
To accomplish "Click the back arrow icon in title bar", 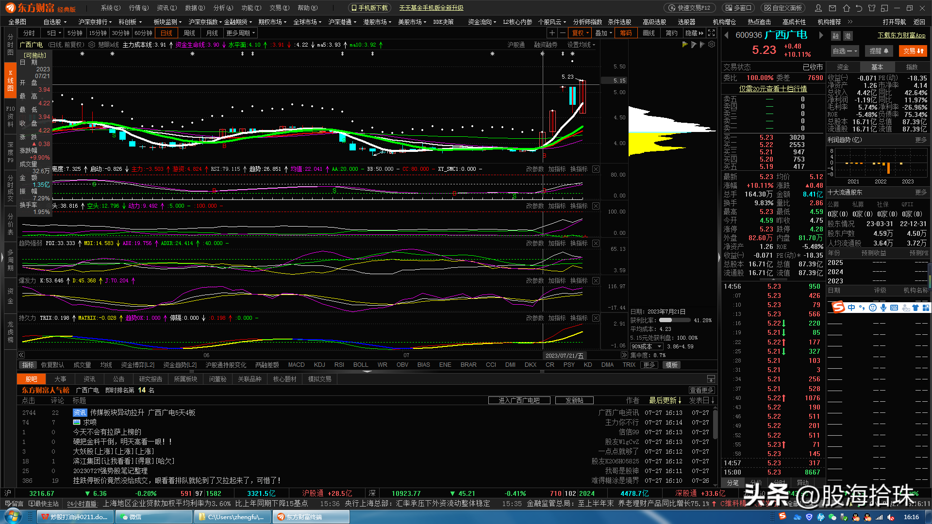I will (859, 8).
